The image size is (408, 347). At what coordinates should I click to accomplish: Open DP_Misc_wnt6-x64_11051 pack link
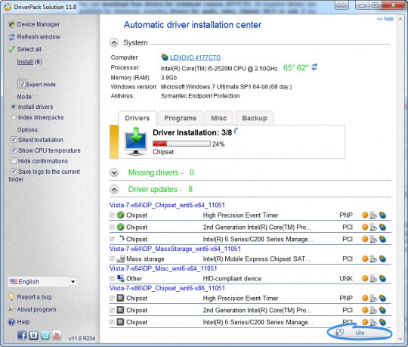click(x=163, y=268)
